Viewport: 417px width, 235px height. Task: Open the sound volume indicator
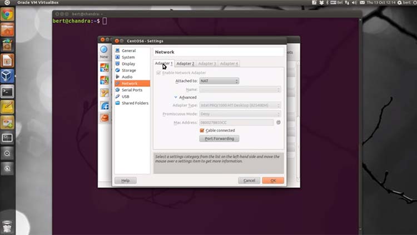(354, 3)
